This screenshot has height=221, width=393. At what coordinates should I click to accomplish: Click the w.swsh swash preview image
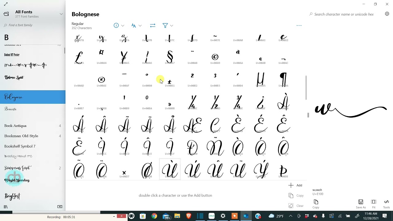point(350,110)
